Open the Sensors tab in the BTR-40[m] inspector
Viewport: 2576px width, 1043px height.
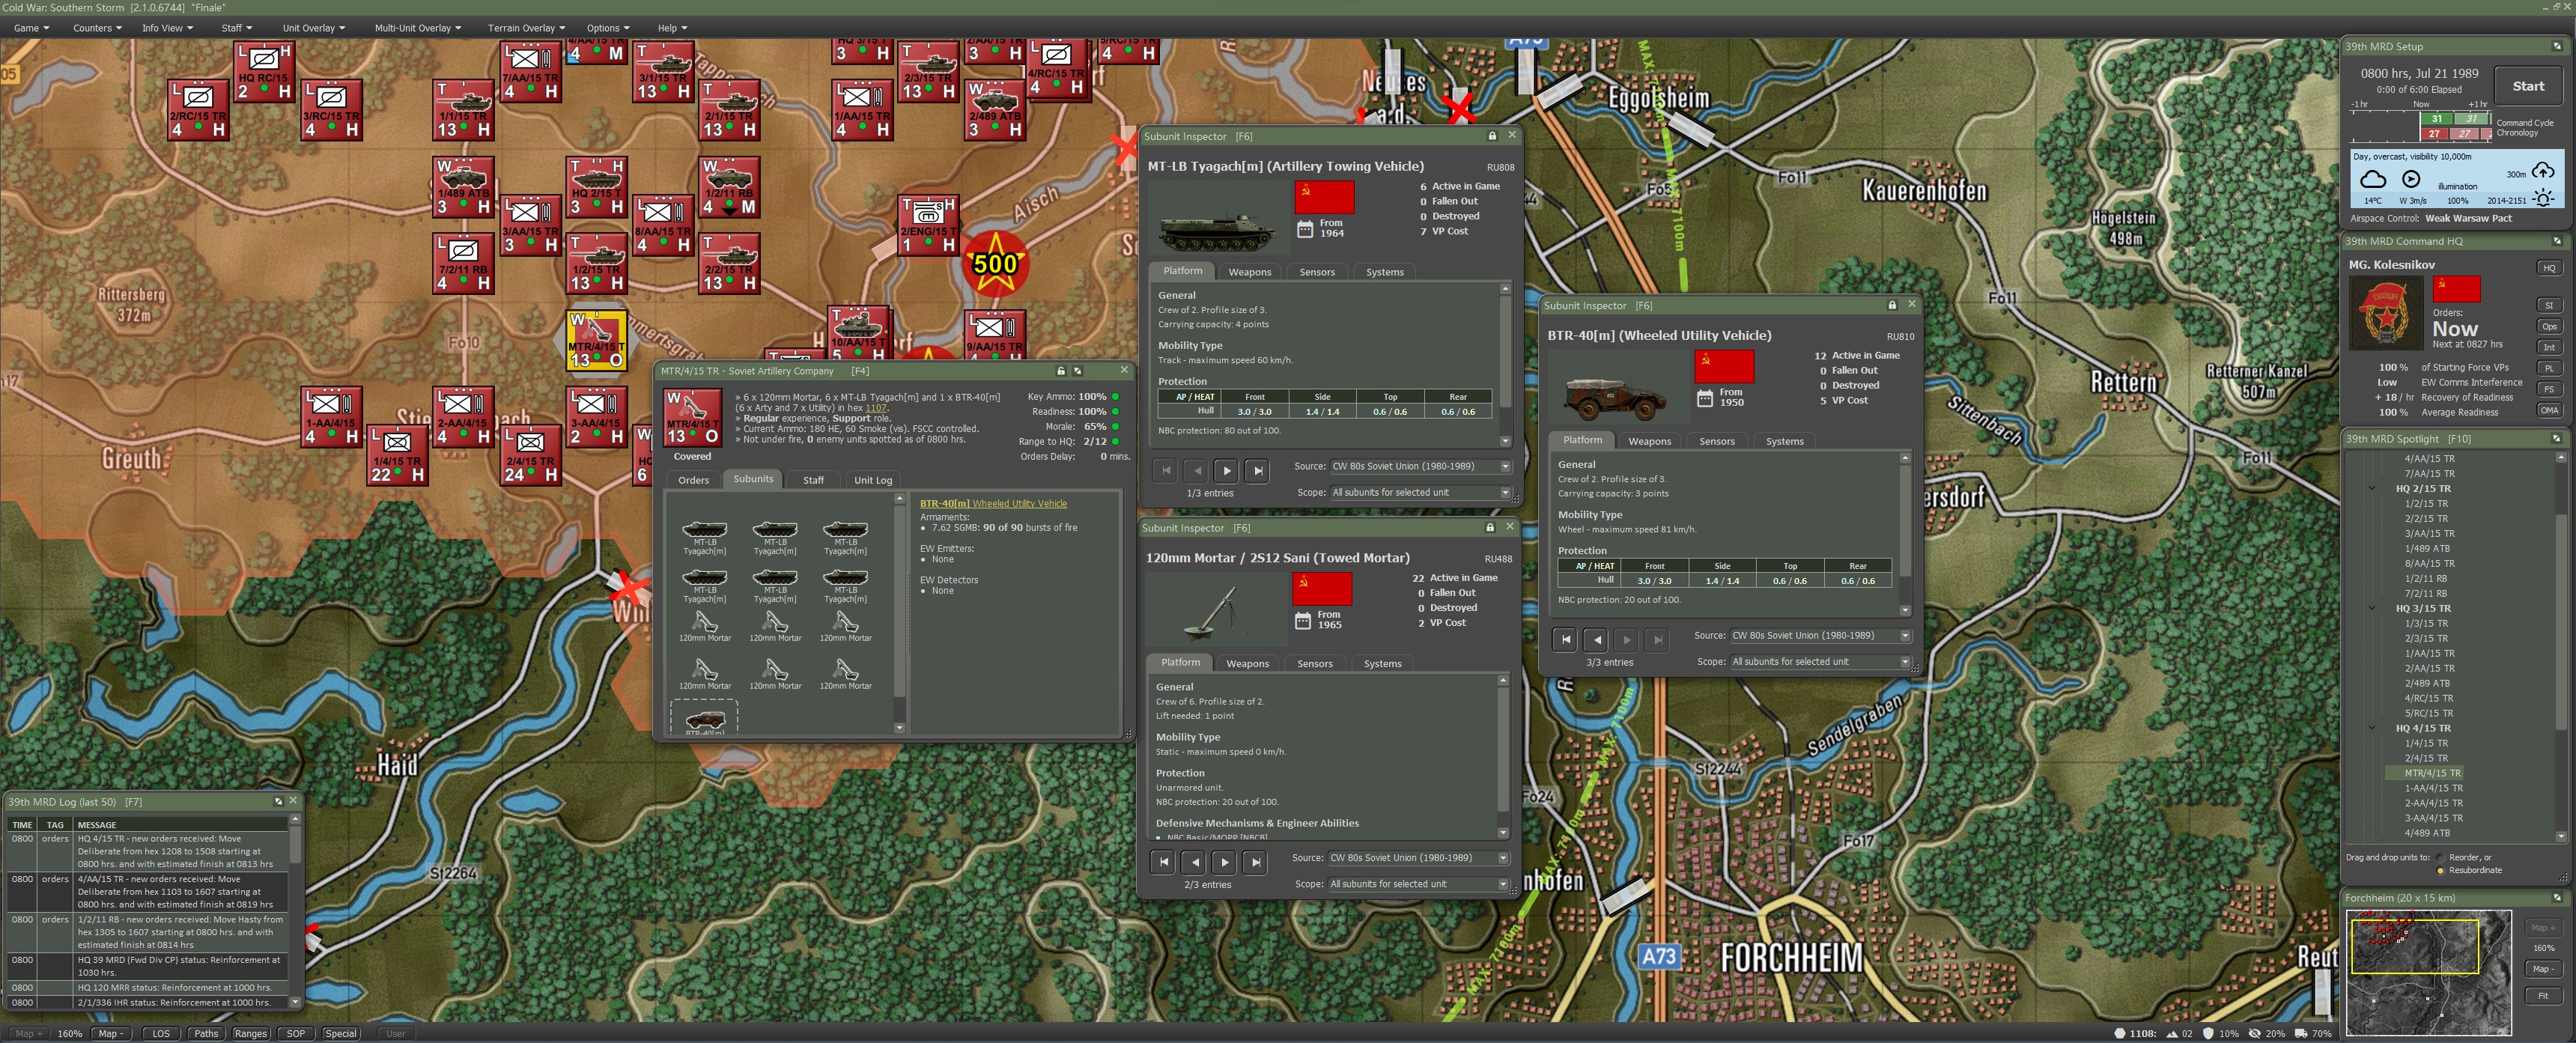click(1717, 441)
